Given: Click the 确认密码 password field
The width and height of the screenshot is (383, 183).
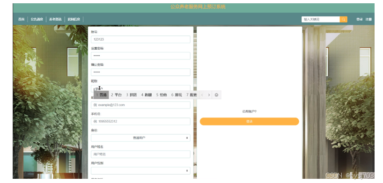Looking at the screenshot, I should pyautogui.click(x=140, y=72).
